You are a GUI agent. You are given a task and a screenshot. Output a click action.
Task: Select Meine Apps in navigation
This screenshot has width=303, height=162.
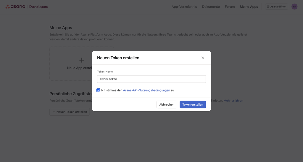[x=249, y=6]
